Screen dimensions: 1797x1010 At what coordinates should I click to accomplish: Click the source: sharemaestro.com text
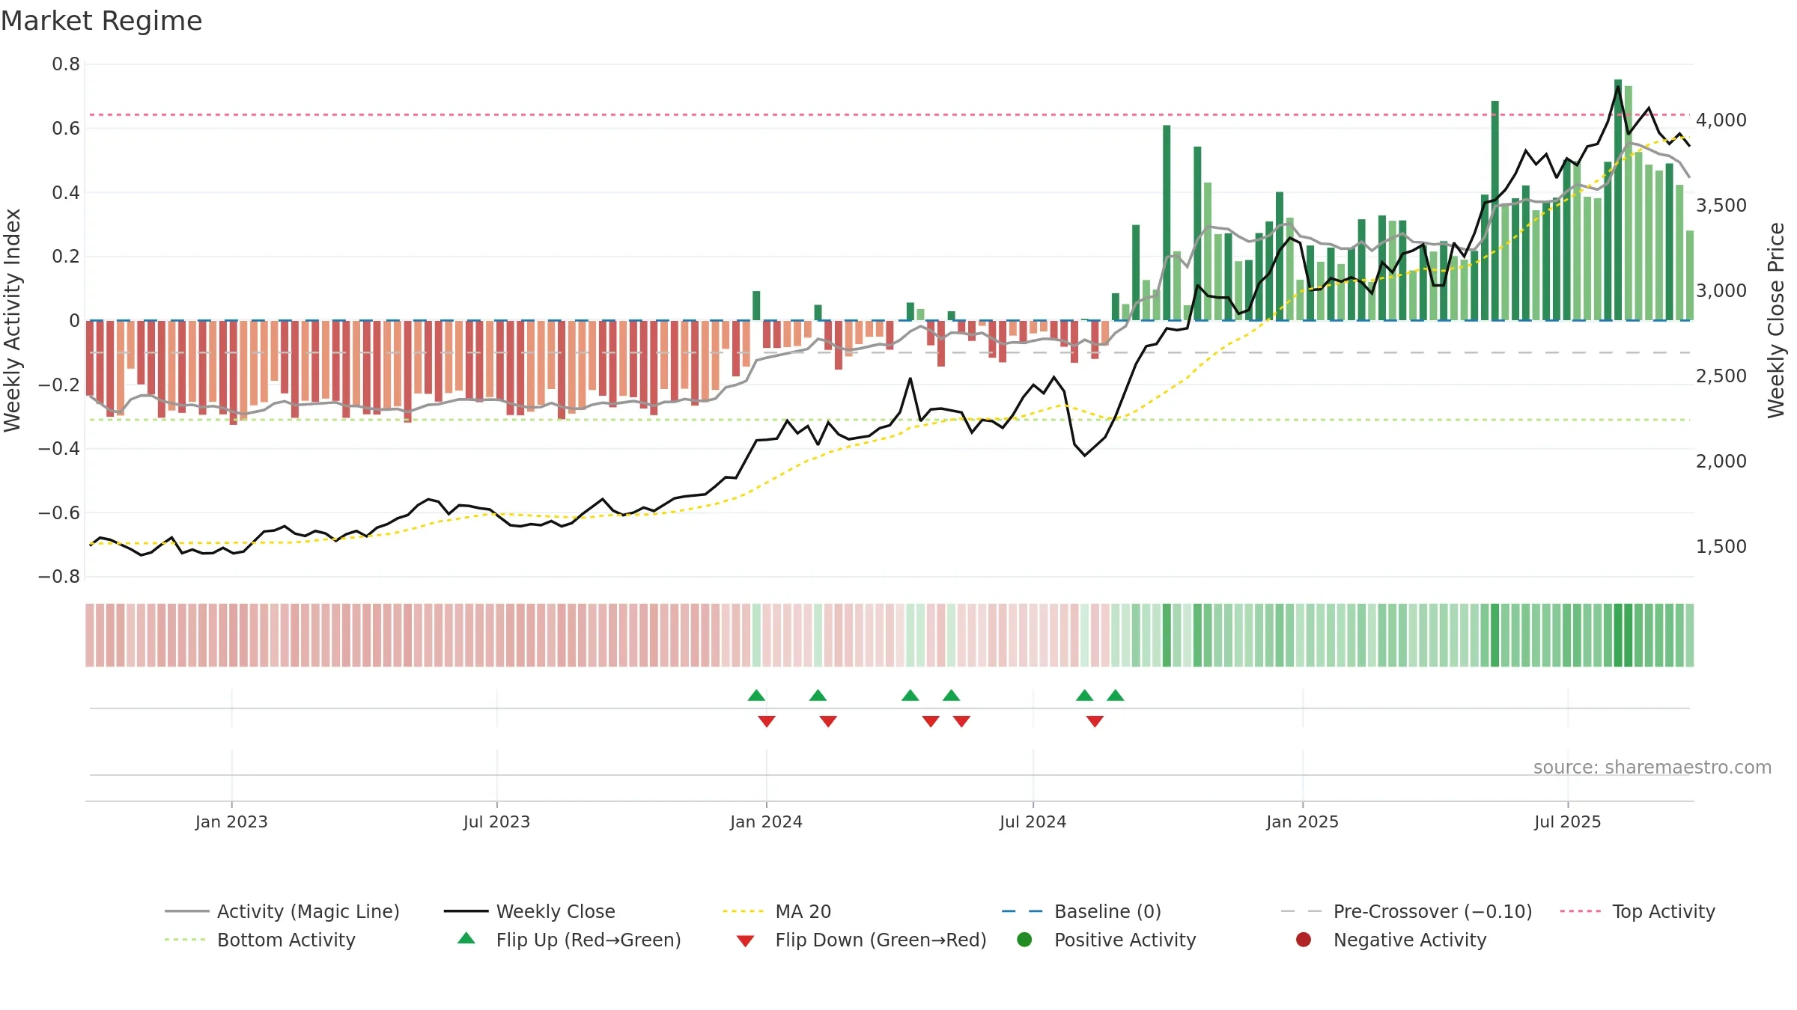click(x=1652, y=768)
